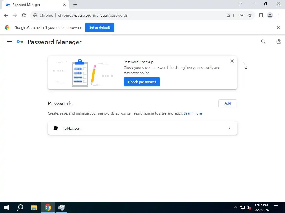Select the roblox.com text label
The height and width of the screenshot is (213, 285).
(x=72, y=128)
